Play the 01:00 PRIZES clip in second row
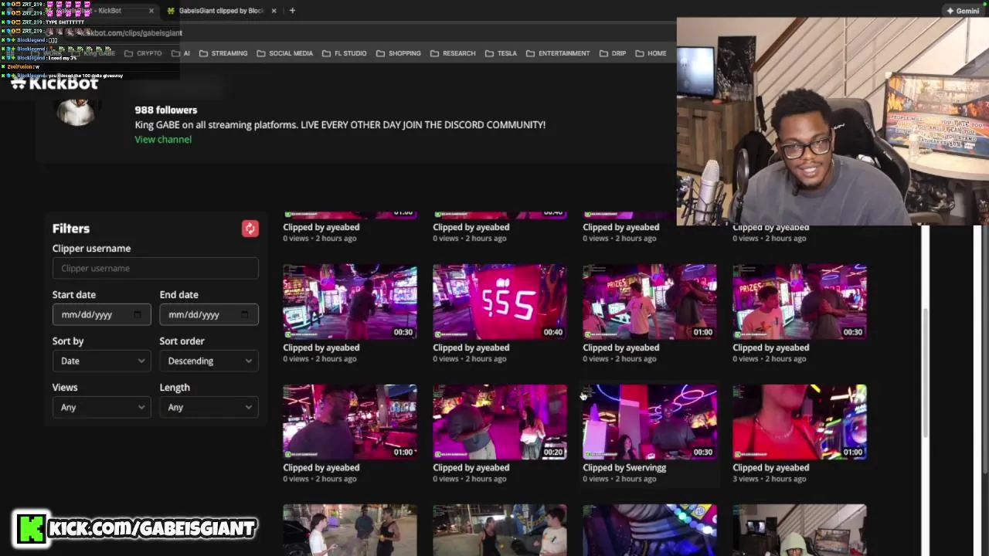Screen dimensions: 989x556 [x=650, y=302]
